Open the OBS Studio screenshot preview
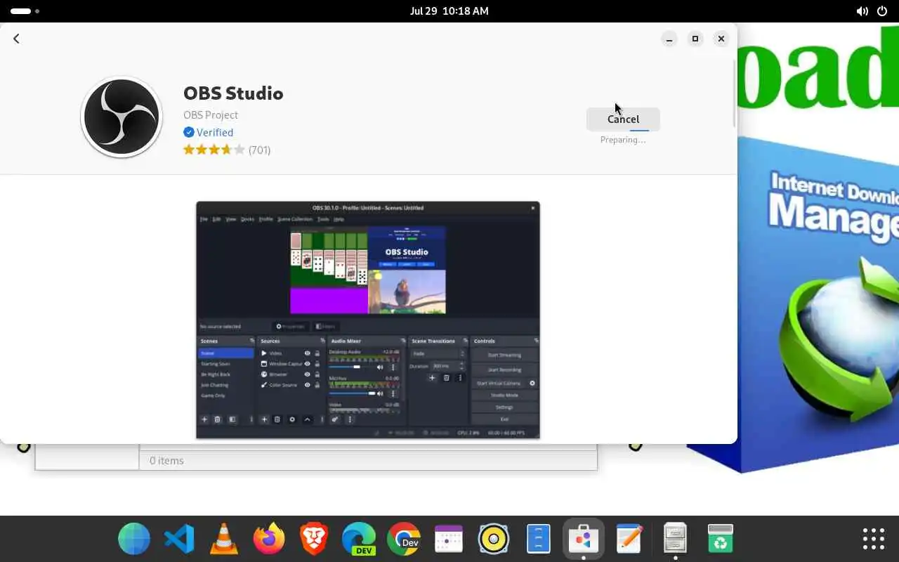The width and height of the screenshot is (899, 562). click(x=368, y=320)
